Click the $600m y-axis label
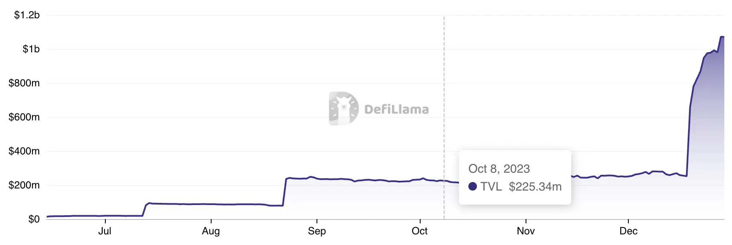 24,117
